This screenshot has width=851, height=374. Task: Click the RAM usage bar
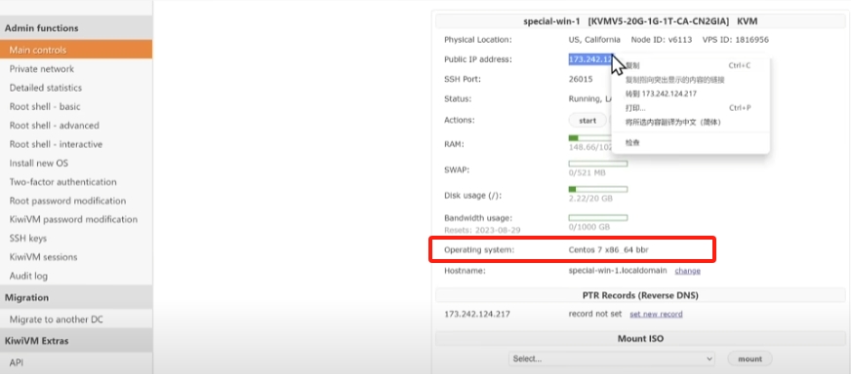(589, 138)
